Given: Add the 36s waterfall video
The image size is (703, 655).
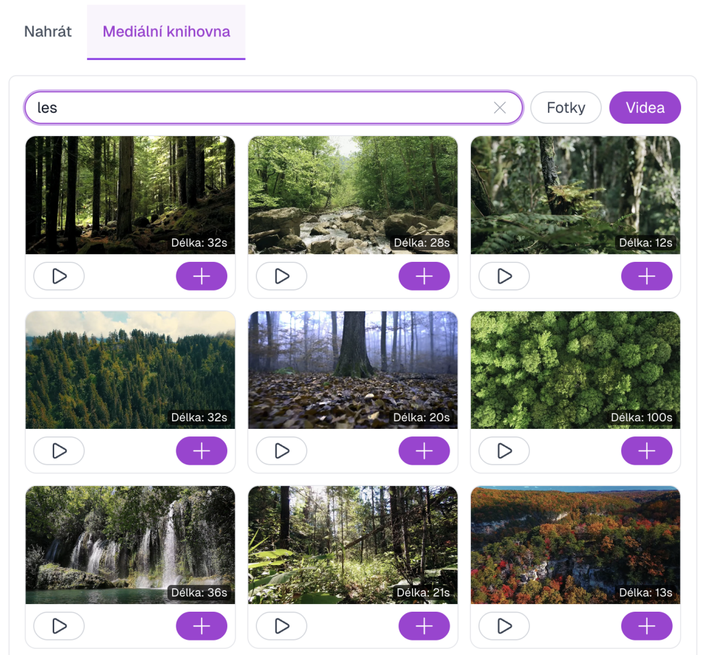Looking at the screenshot, I should 201,626.
